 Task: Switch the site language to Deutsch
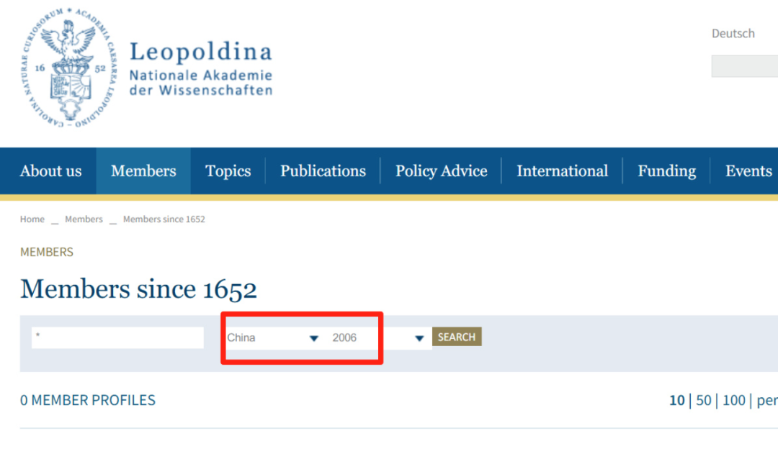(x=733, y=34)
